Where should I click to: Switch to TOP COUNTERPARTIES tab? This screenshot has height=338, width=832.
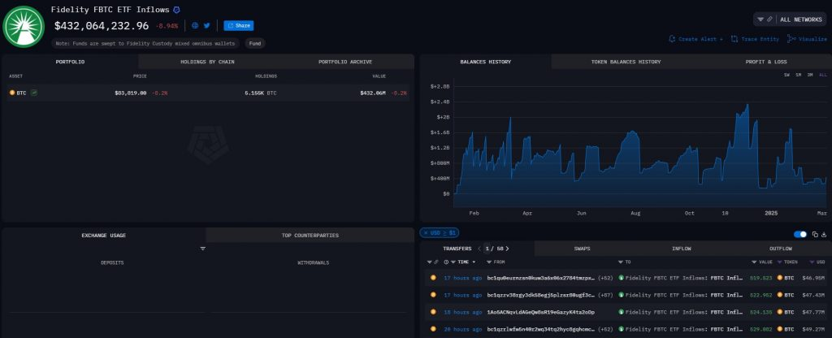coord(310,235)
